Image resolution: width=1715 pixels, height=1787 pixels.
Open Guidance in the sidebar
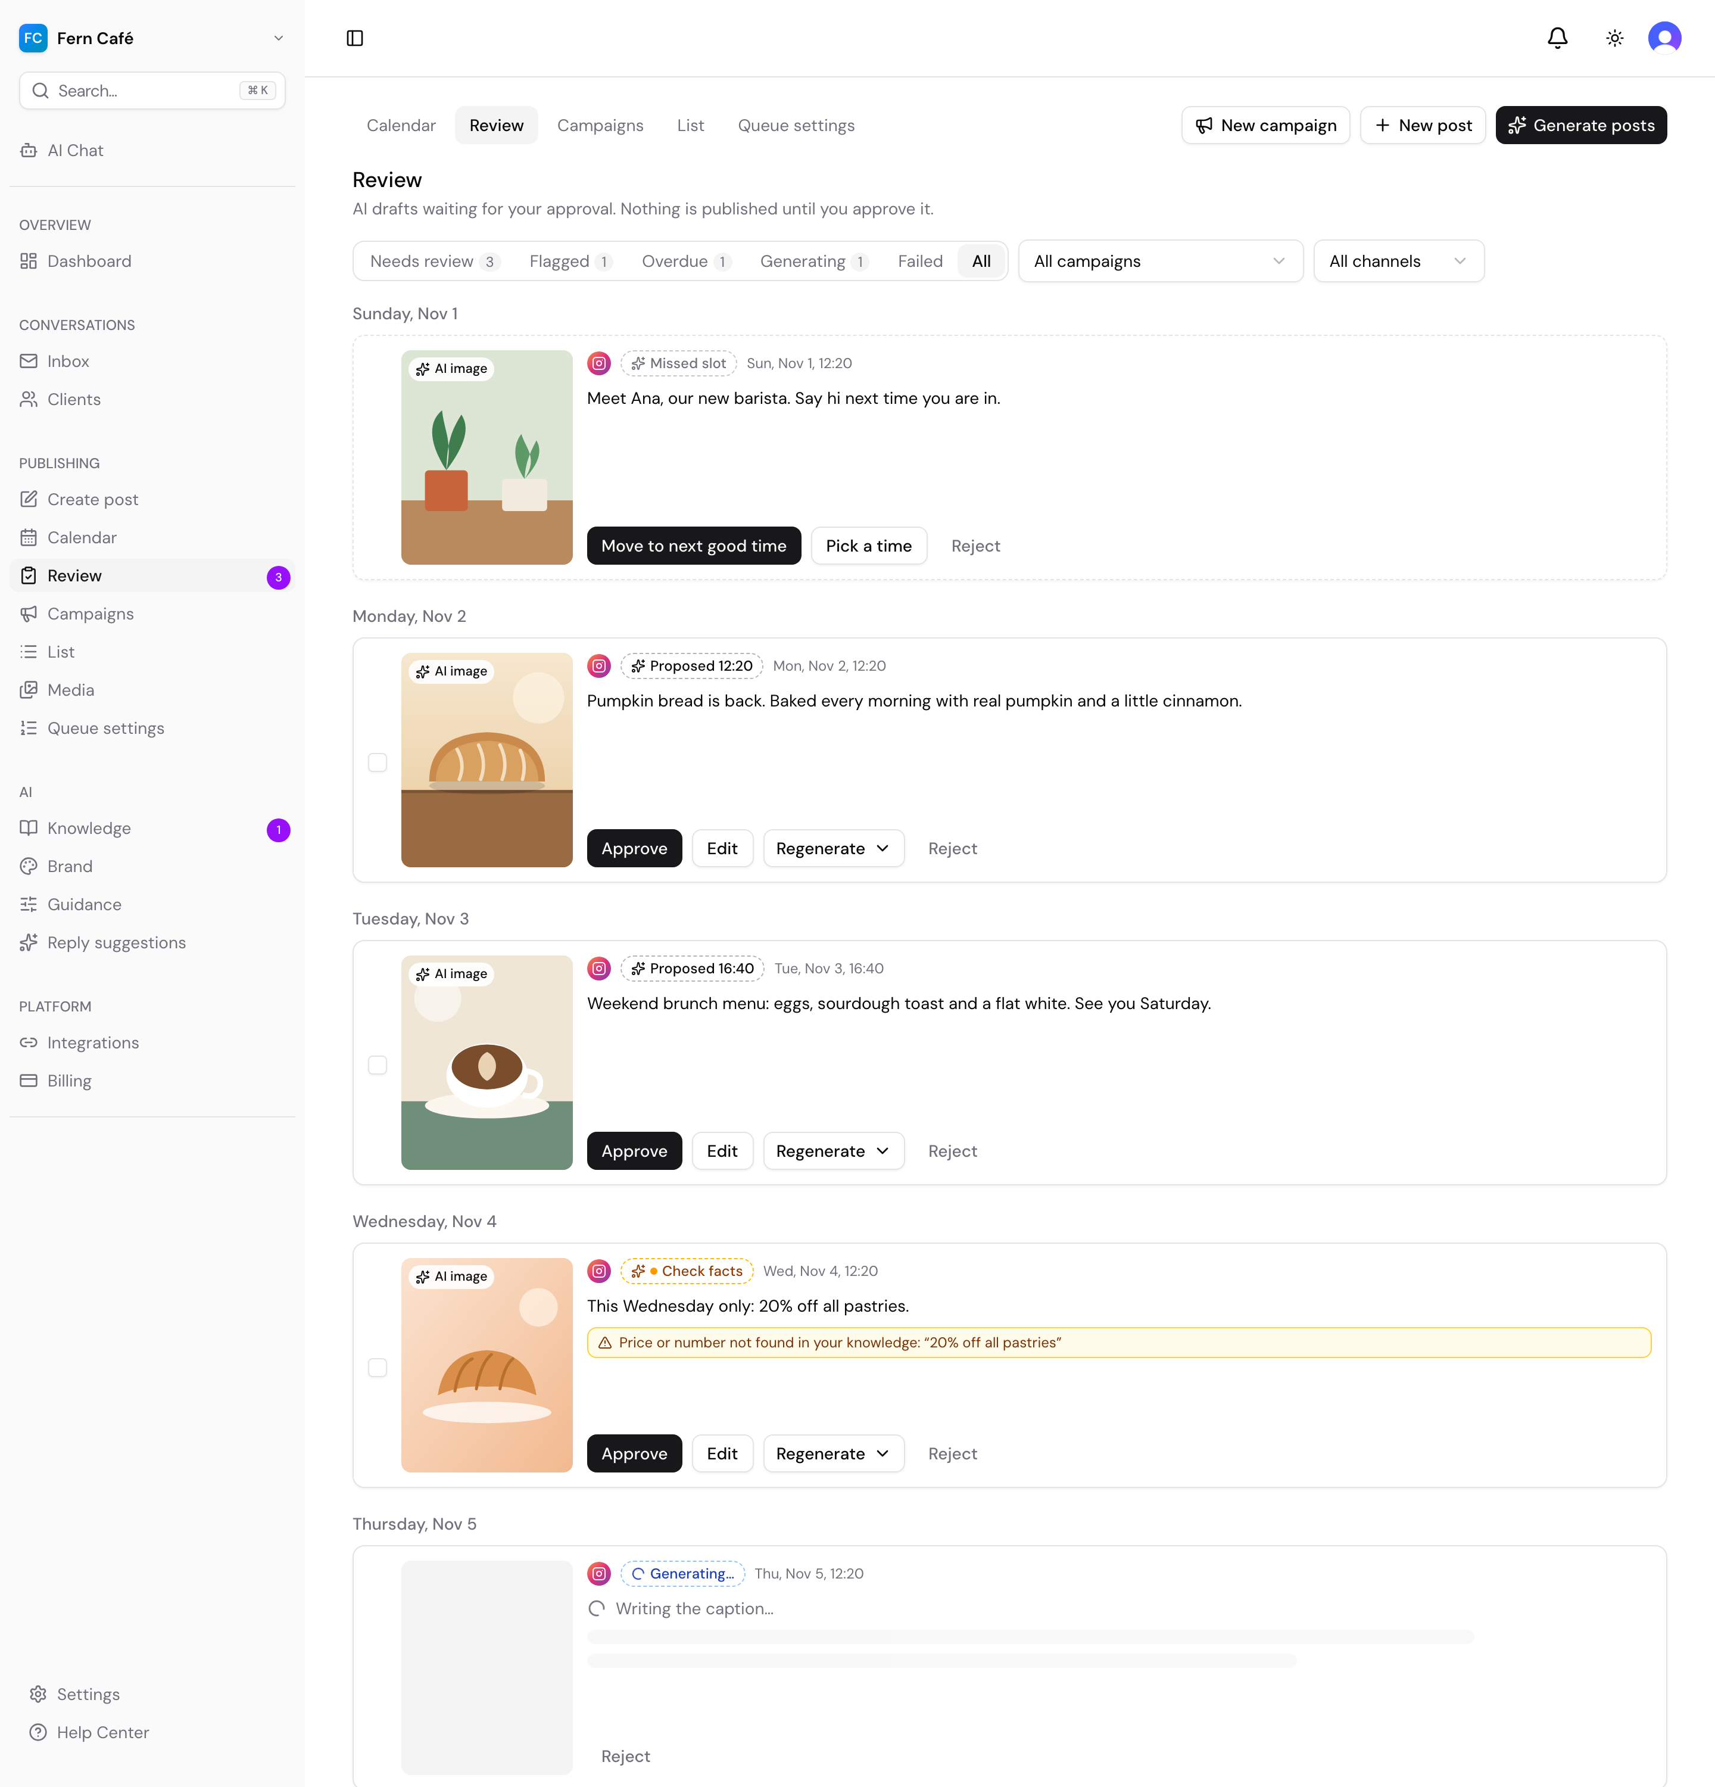click(152, 904)
